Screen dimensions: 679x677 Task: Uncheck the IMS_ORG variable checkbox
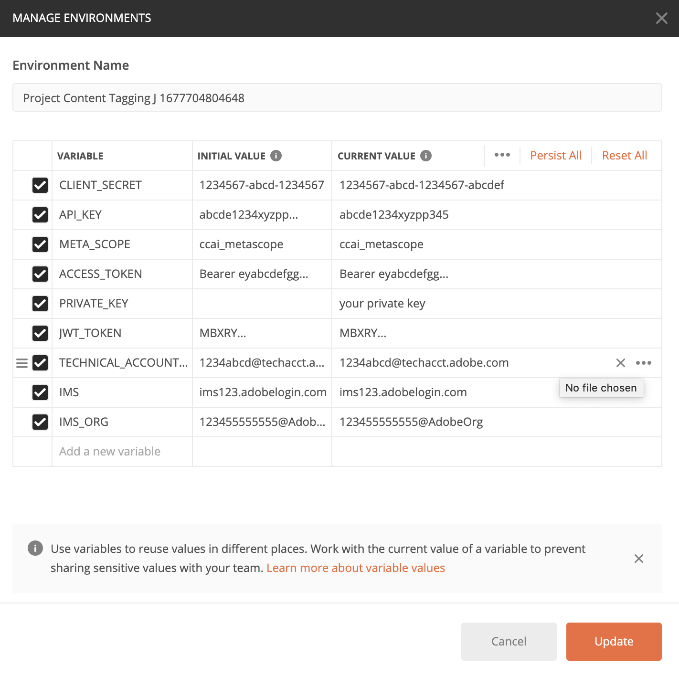pos(40,422)
